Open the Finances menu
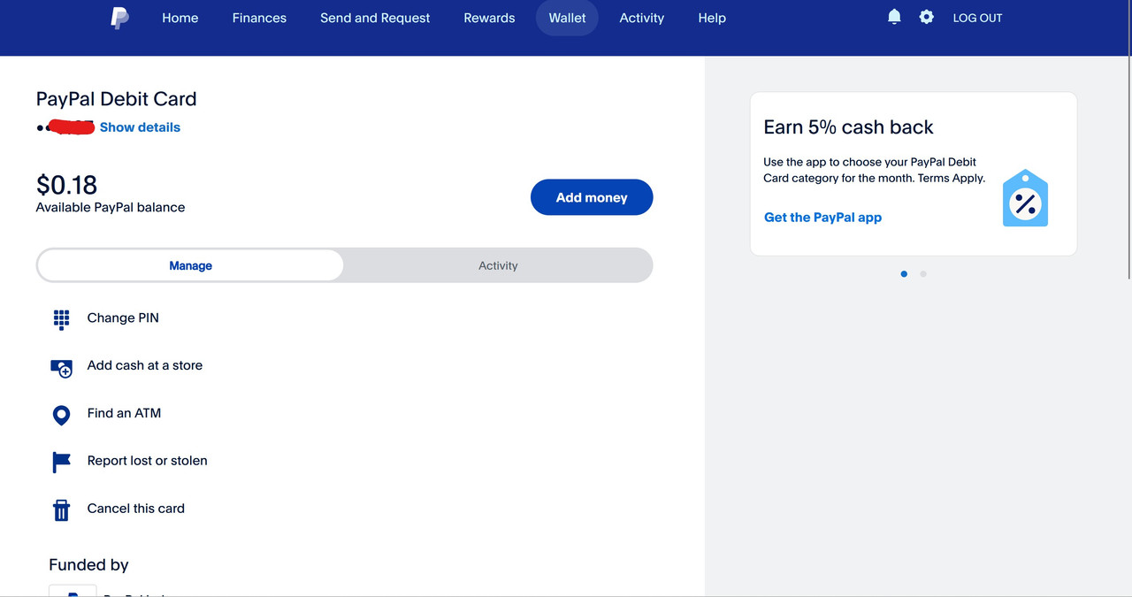This screenshot has height=597, width=1132. click(x=259, y=18)
